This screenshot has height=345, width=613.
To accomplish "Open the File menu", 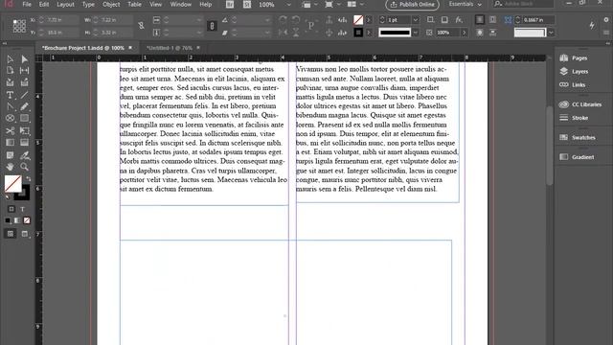I will pyautogui.click(x=27, y=5).
